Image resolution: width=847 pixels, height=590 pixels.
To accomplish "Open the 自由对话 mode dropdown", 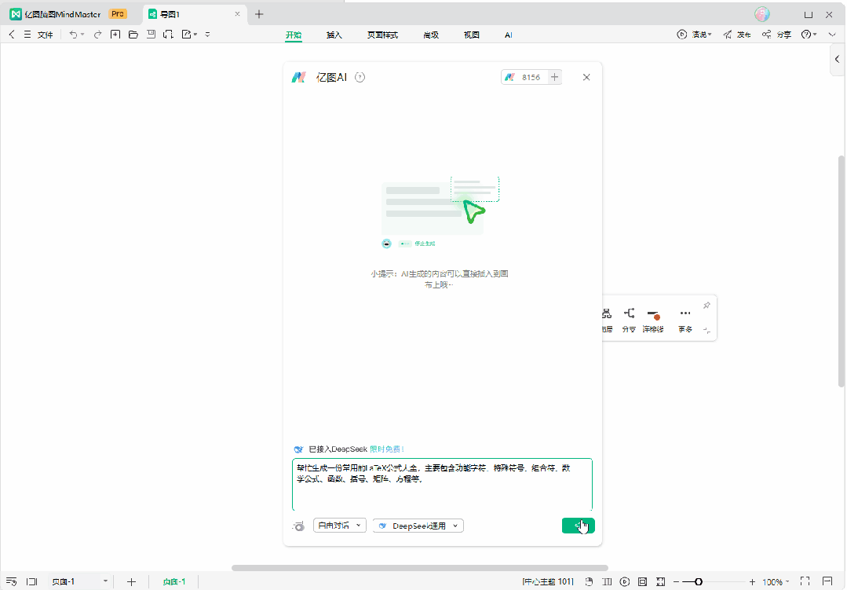I will pos(340,525).
